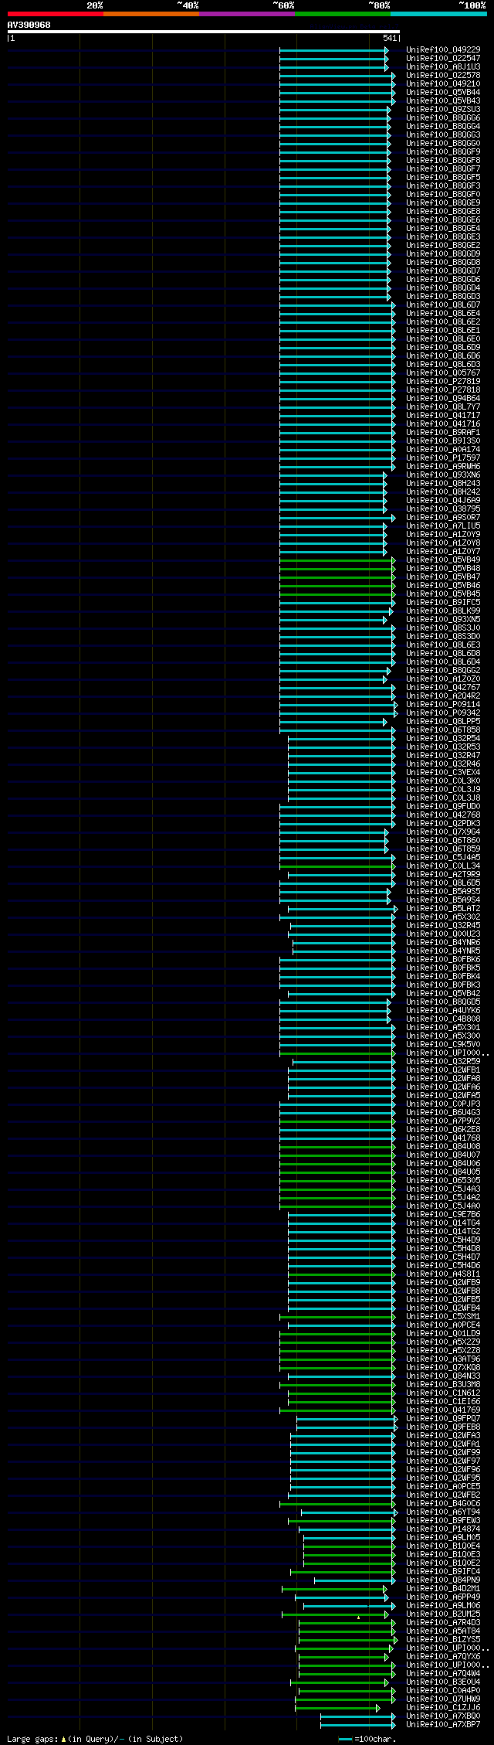
Task: Click the green ~80% identity legend segment
Action: click(343, 14)
